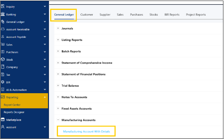Expand the Stock menu chevron
The height and width of the screenshot is (139, 224).
click(x=45, y=59)
